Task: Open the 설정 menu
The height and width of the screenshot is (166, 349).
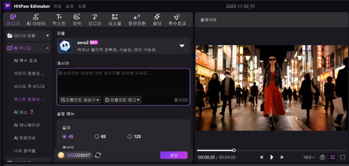Action: pos(69,6)
